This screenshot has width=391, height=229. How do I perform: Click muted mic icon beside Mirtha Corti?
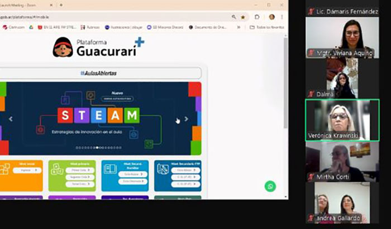point(311,177)
